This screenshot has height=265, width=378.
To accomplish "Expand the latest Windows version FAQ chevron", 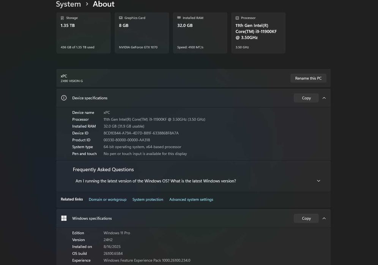I will 318,181.
